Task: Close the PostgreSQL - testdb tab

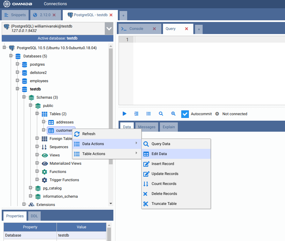Action: pyautogui.click(x=111, y=15)
